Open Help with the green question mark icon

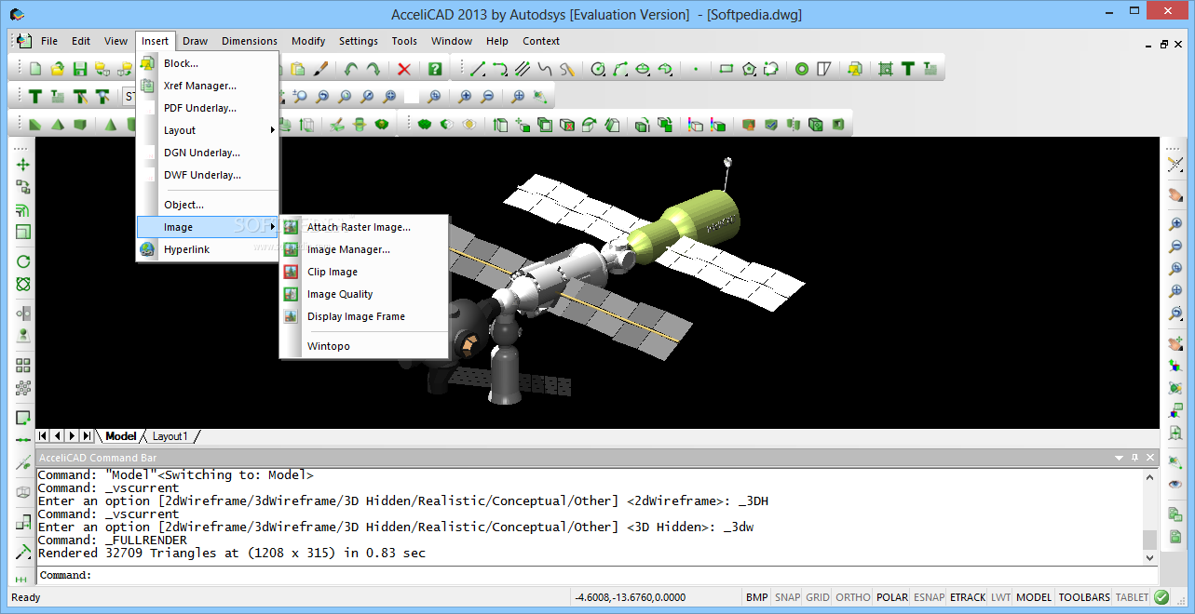point(435,69)
